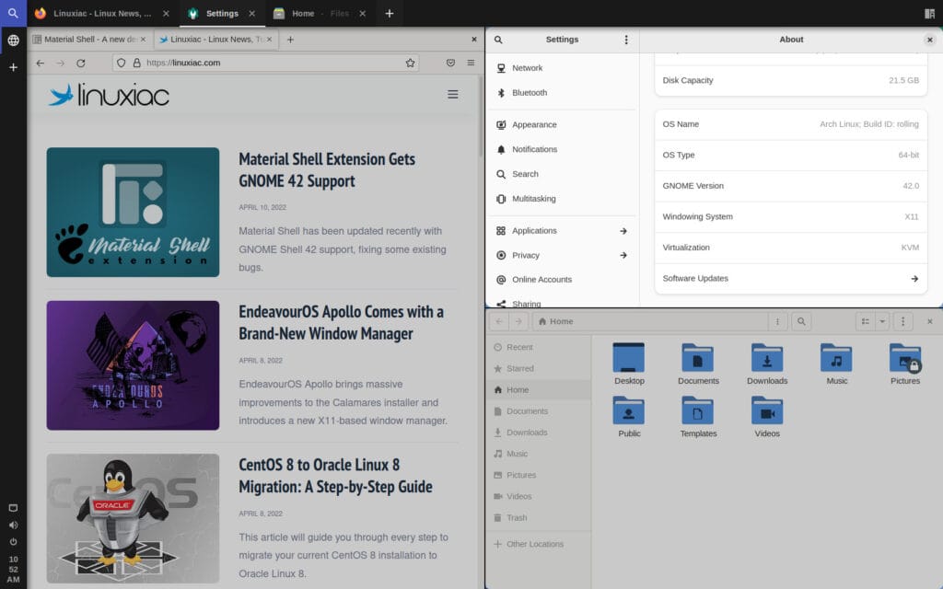
Task: Open the CentOS 8 migration article
Action: [336, 475]
